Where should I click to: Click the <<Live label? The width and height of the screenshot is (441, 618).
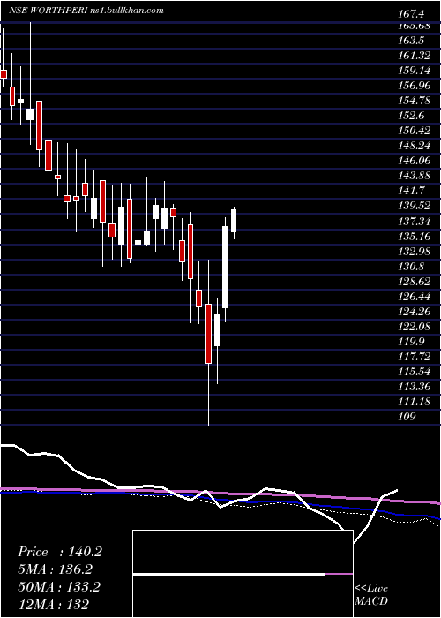click(371, 589)
